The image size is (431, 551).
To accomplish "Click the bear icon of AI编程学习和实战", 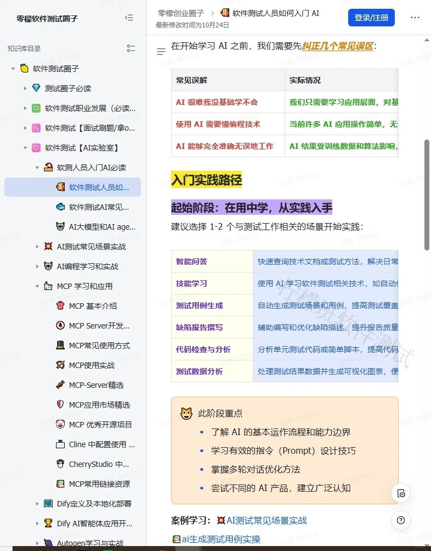I will coord(48,266).
